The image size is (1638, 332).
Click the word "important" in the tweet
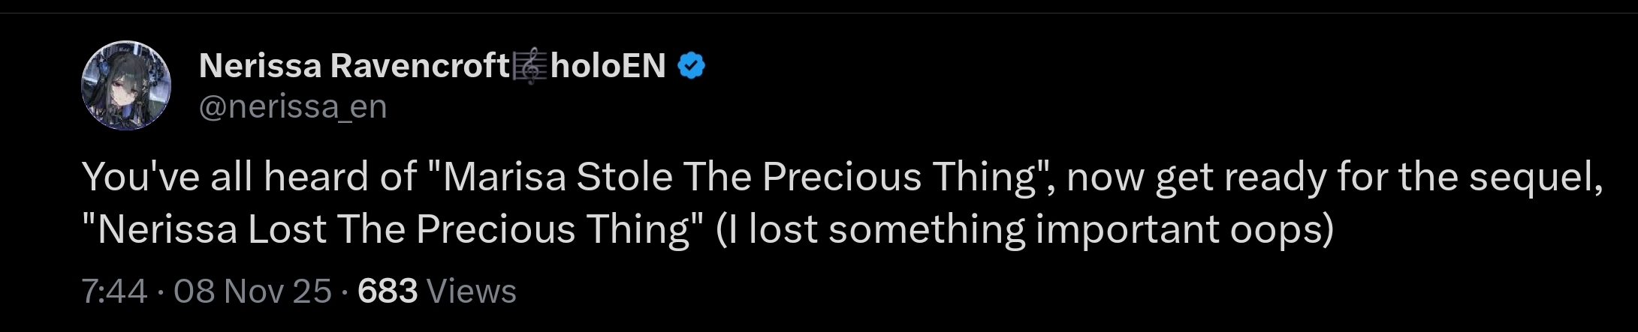coord(1127,229)
